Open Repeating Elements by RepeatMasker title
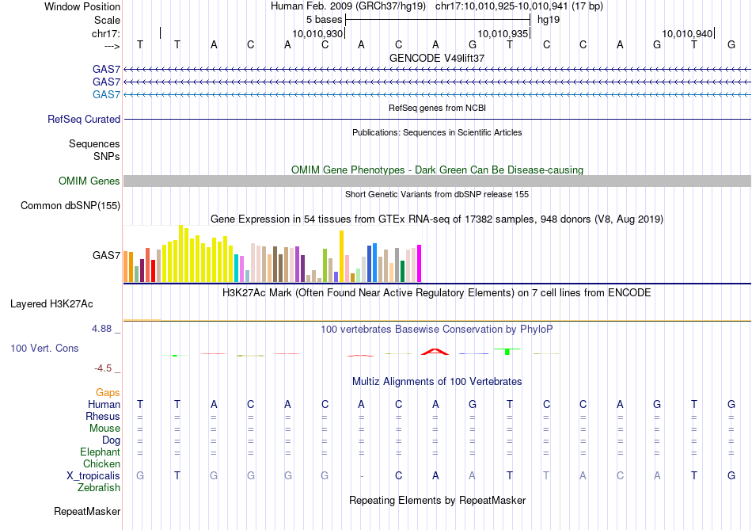This screenshot has width=752, height=530. tap(437, 500)
